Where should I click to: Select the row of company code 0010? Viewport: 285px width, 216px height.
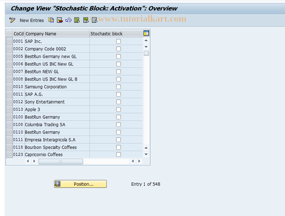coord(9,87)
